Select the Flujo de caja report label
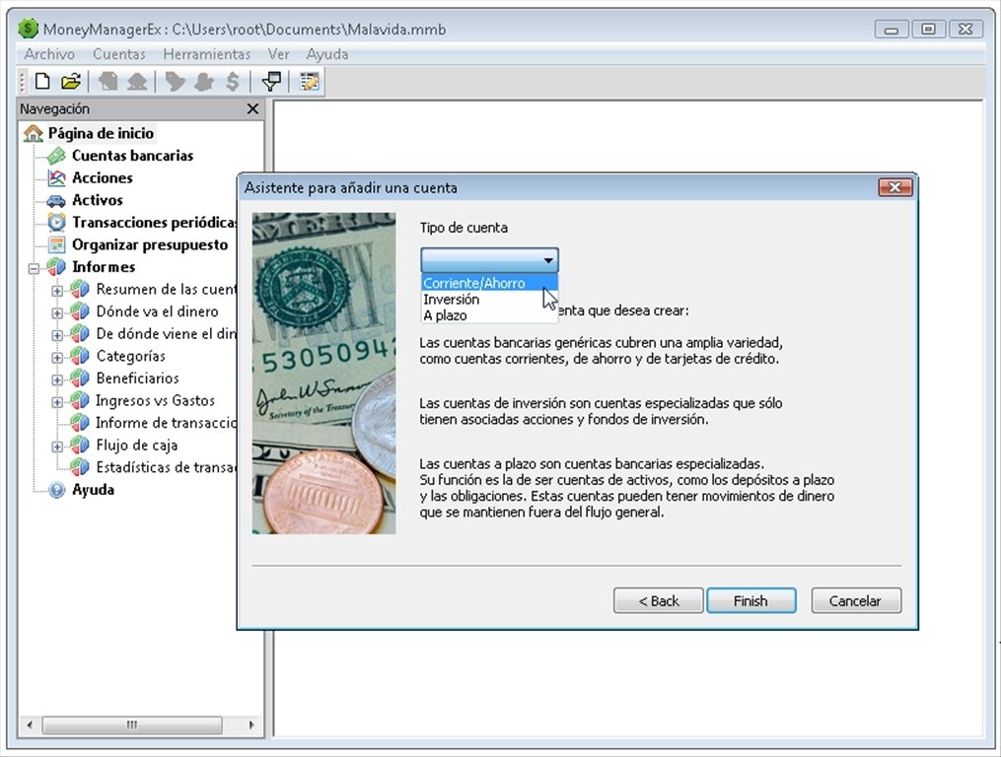 pyautogui.click(x=137, y=446)
